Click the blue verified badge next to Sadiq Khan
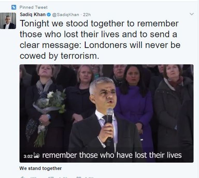 click(x=49, y=15)
